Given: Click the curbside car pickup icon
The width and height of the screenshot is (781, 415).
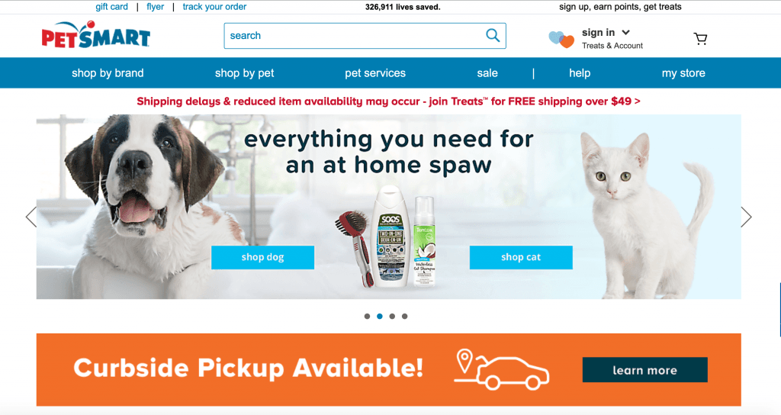Looking at the screenshot, I should click(502, 369).
